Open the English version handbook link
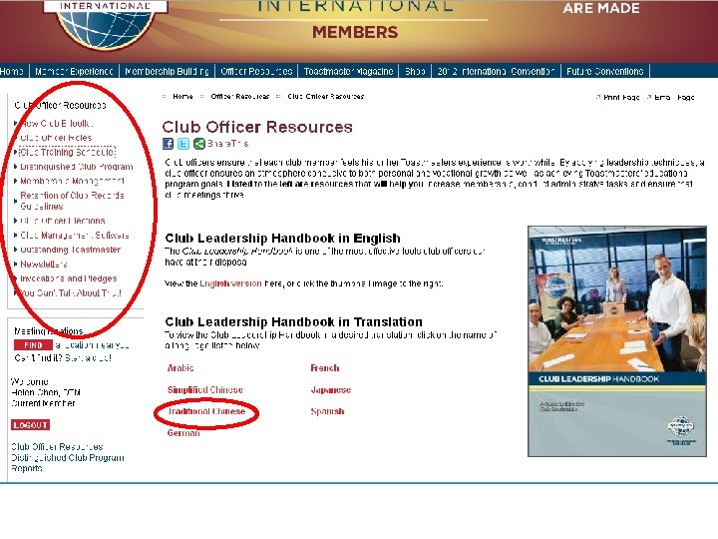Image resolution: width=718 pixels, height=539 pixels. 230,283
